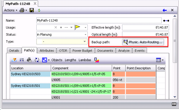Click the 056-vt point cell
179x110 pixels.
[x=119, y=80]
